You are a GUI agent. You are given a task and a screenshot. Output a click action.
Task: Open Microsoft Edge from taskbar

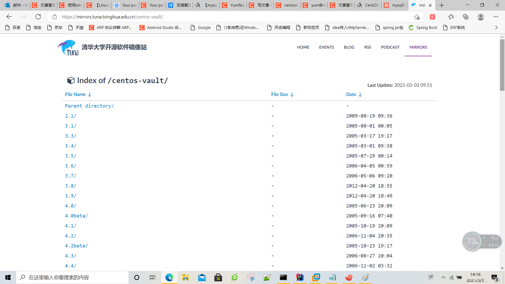(x=169, y=277)
